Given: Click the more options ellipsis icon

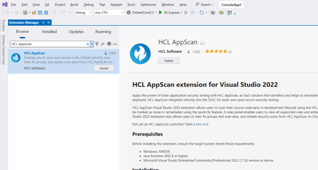Looking at the screenshot, I should 115,44.
